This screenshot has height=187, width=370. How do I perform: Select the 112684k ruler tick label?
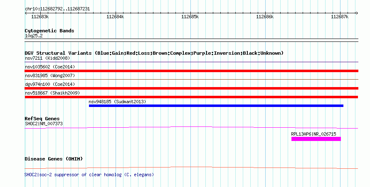[115, 17]
